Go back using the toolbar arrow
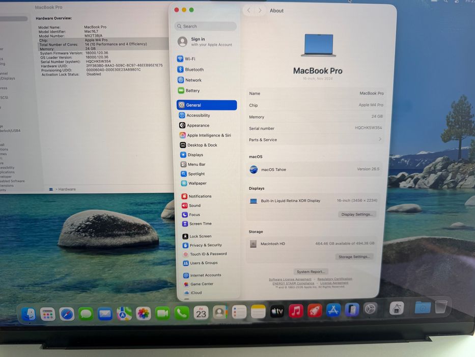The width and height of the screenshot is (475, 357). [249, 11]
